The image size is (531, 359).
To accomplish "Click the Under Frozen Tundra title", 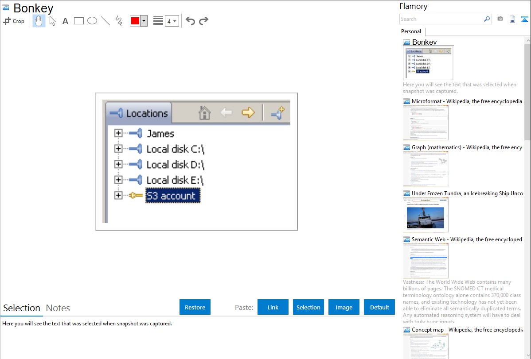I will pos(467,193).
